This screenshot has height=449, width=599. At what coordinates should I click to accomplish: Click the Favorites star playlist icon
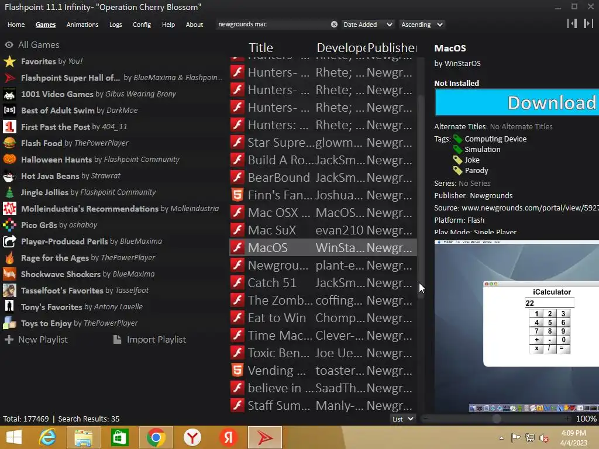(x=9, y=61)
